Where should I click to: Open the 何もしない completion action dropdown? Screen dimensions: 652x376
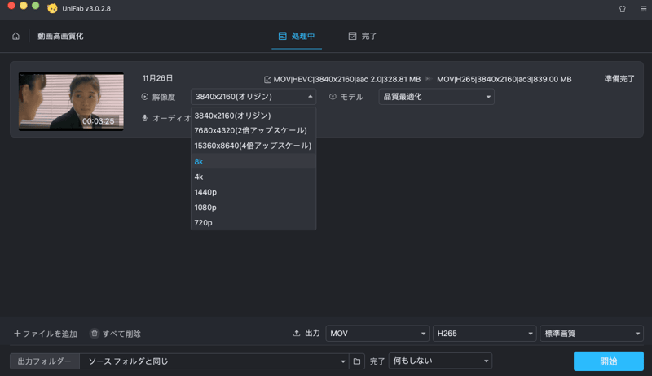(440, 361)
